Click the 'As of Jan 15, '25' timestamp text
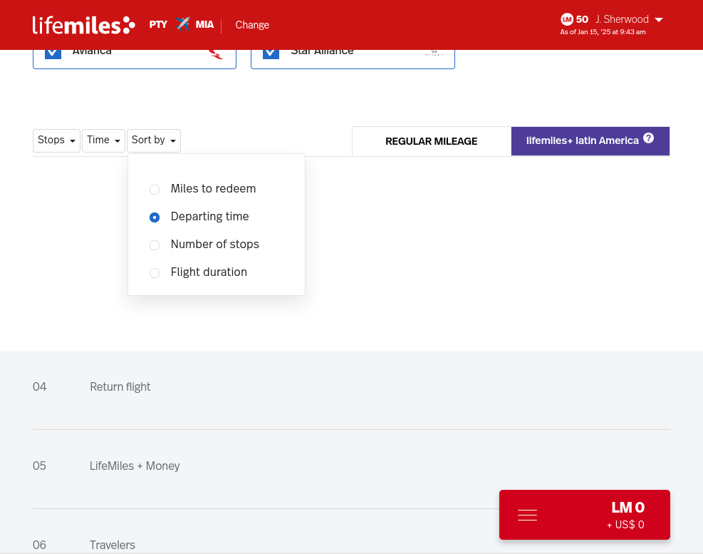The width and height of the screenshot is (703, 554). click(603, 32)
